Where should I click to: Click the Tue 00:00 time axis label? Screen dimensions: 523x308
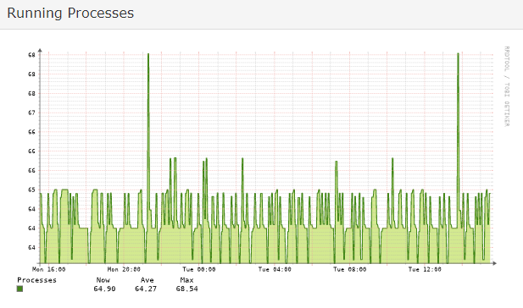(199, 269)
